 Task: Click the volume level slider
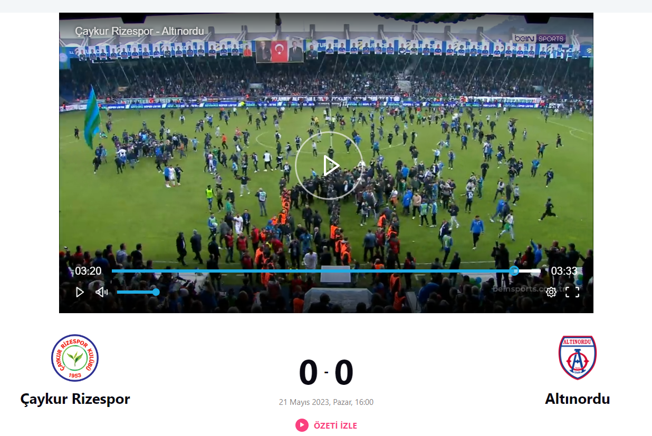[137, 292]
